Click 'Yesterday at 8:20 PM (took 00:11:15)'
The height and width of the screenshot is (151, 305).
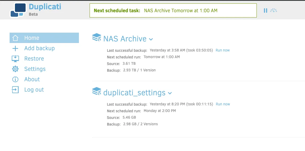(x=181, y=104)
